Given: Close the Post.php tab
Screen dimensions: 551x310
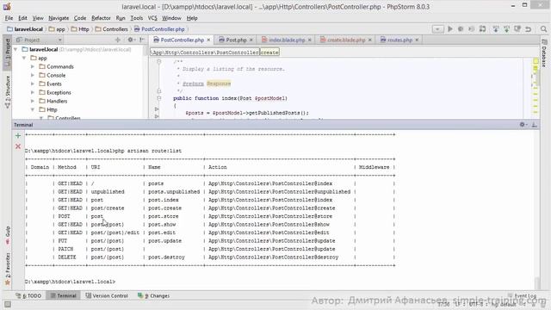Looking at the screenshot, I should pyautogui.click(x=251, y=40).
